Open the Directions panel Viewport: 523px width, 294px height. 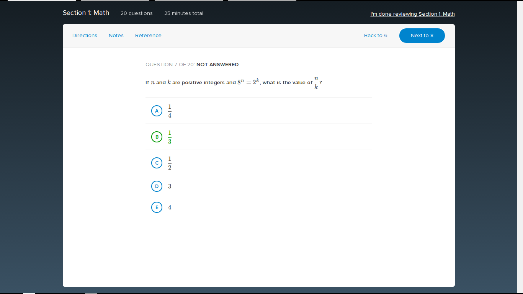pos(85,36)
